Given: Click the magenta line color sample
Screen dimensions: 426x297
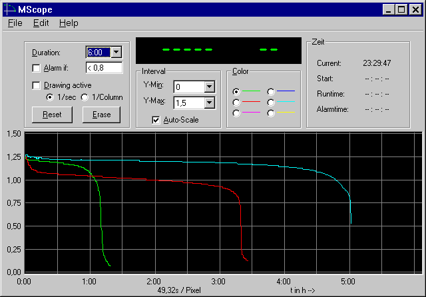Looking at the screenshot, I should pos(251,112).
